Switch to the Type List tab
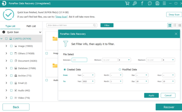The width and height of the screenshot is (182, 112). click(x=10, y=26)
